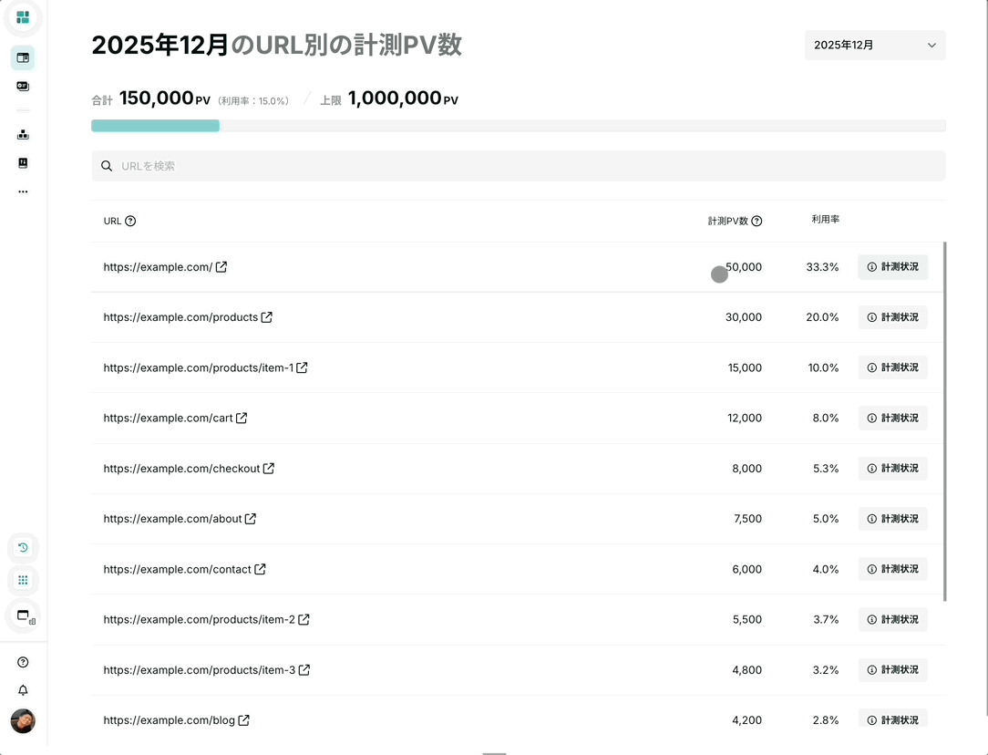This screenshot has width=988, height=755.
Task: Show more sidebar items via ellipsis
Action: (x=23, y=191)
